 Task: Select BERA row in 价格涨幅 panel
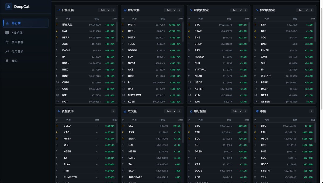point(85,37)
